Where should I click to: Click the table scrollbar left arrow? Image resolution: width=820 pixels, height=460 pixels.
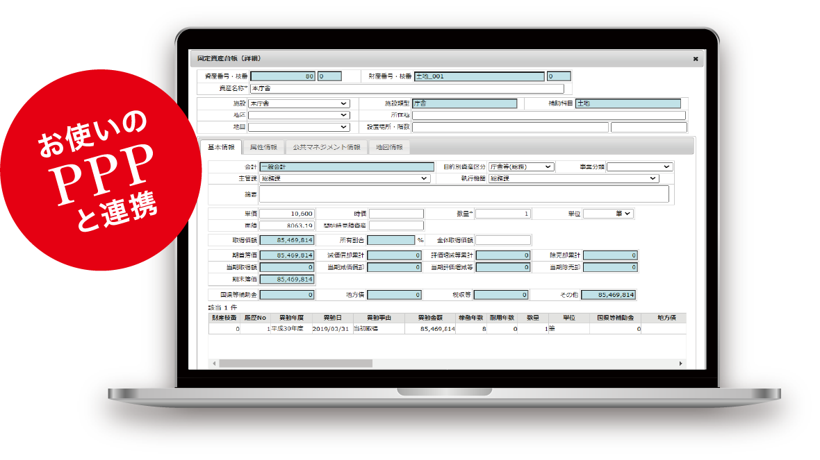214,364
